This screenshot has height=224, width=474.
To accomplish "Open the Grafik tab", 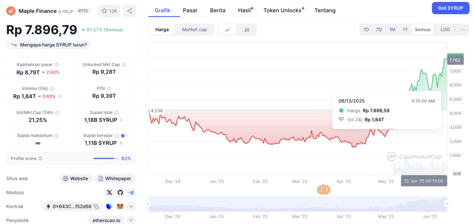I will tap(162, 10).
